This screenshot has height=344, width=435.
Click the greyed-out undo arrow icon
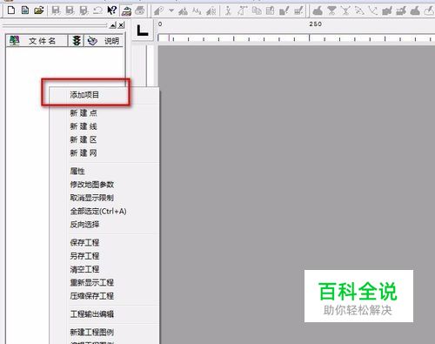(x=97, y=10)
